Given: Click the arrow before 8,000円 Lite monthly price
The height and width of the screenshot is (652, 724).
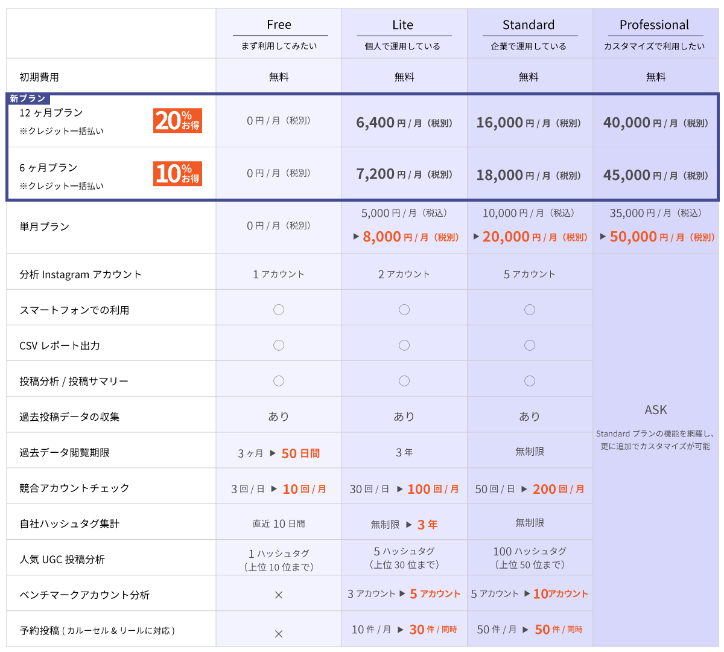Looking at the screenshot, I should click(x=356, y=237).
